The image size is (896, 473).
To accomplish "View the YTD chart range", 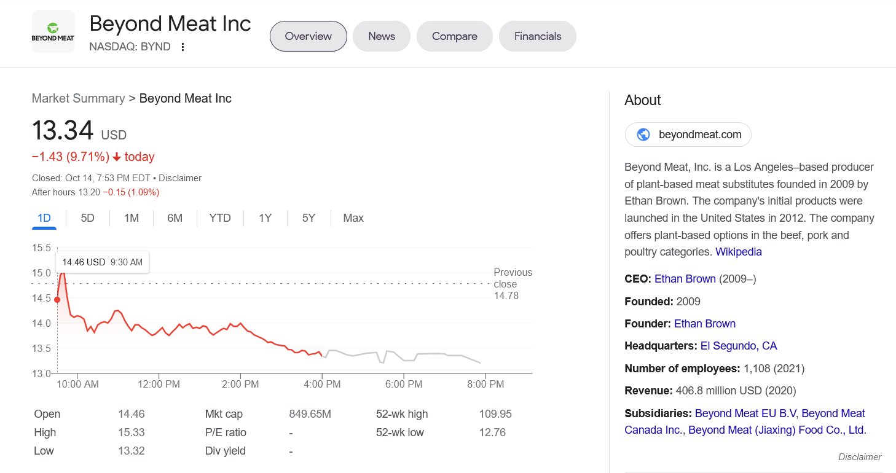I will coord(220,218).
